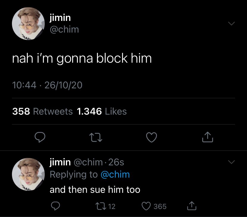Reply to the main 'block him' tweet
The height and width of the screenshot is (217, 247).
[x=40, y=137]
